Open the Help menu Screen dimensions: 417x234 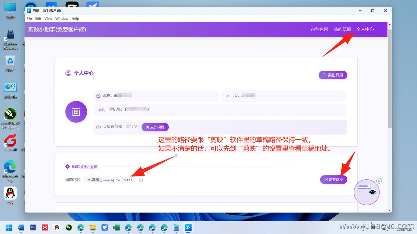[75, 19]
